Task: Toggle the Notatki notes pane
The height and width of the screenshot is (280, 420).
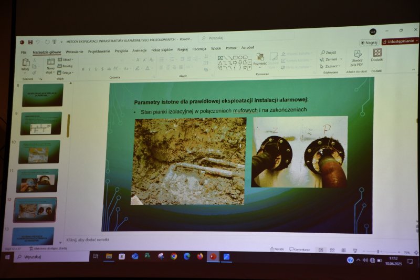Action: [x=277, y=249]
